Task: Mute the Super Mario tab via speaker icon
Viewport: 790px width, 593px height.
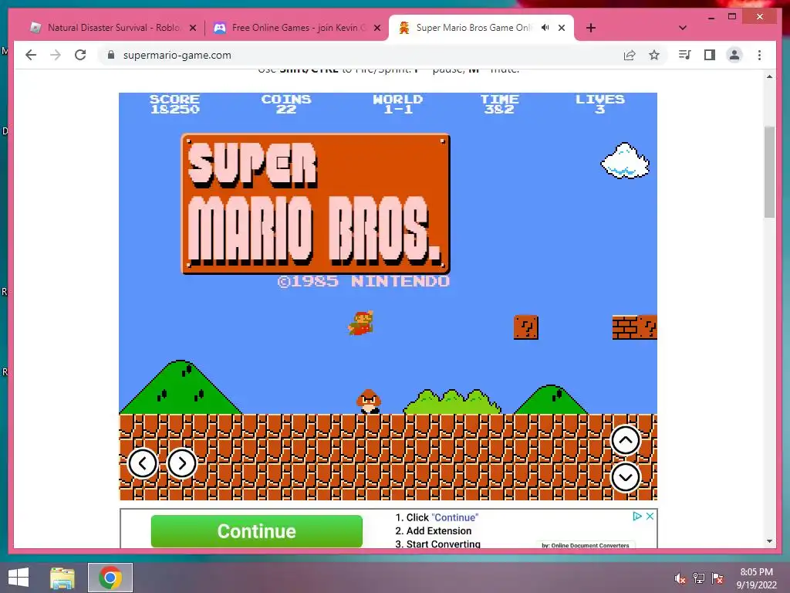Action: tap(545, 28)
